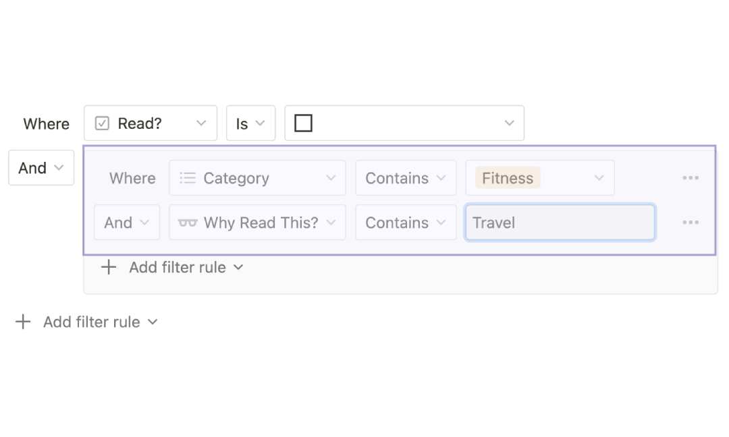Click Add filter rule inside the group
Viewport: 729px width, 437px height.
[x=178, y=267]
